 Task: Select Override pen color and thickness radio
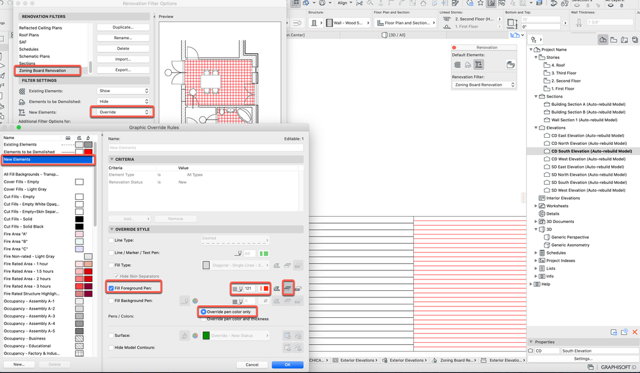tap(203, 319)
